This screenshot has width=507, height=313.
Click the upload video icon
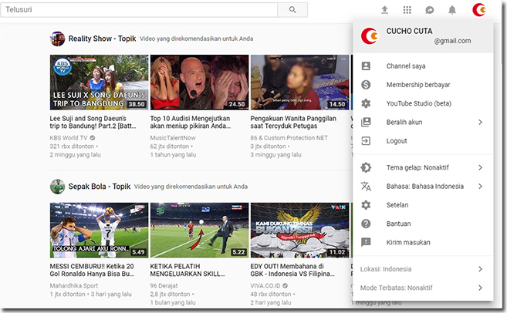coord(385,10)
